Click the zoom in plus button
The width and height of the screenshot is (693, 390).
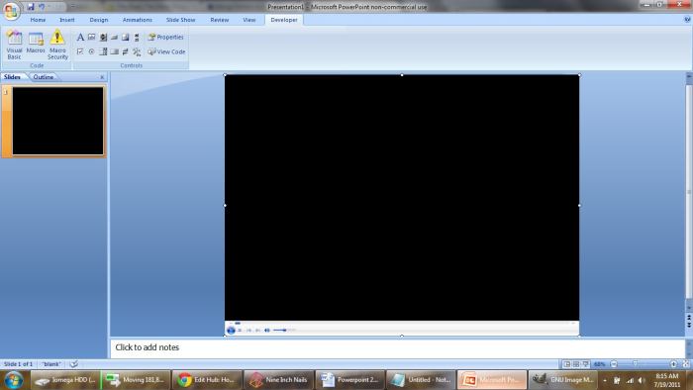coord(673,364)
